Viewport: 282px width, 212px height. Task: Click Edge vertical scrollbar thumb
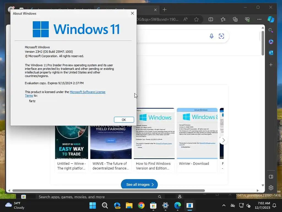point(263,43)
